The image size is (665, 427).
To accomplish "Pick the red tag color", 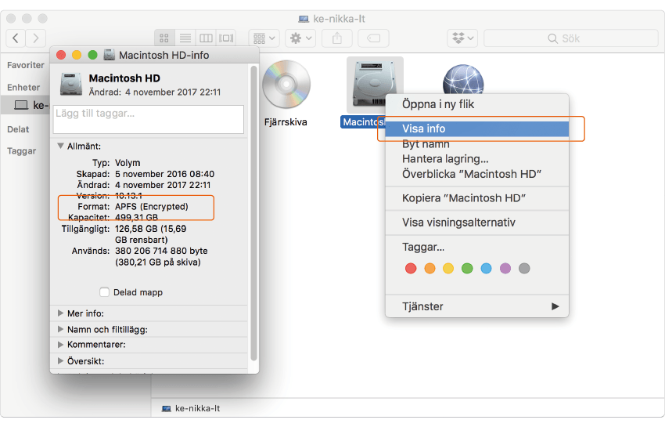I will (412, 269).
